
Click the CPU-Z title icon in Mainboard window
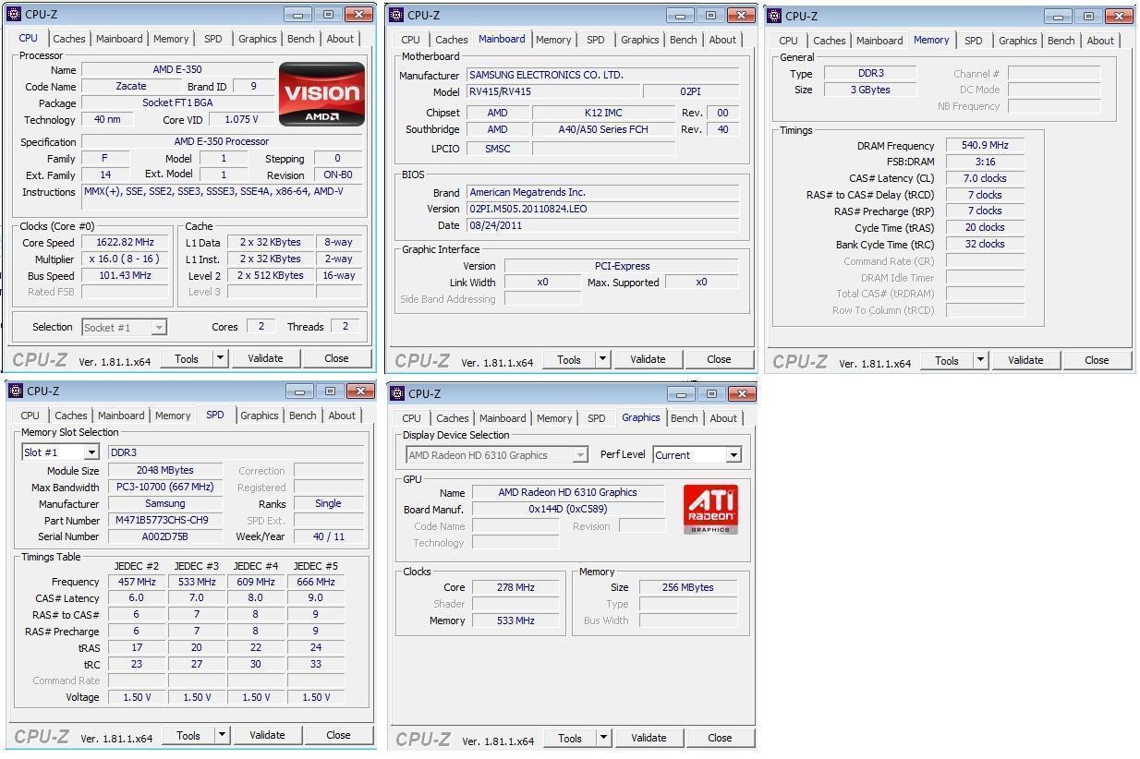coord(396,15)
